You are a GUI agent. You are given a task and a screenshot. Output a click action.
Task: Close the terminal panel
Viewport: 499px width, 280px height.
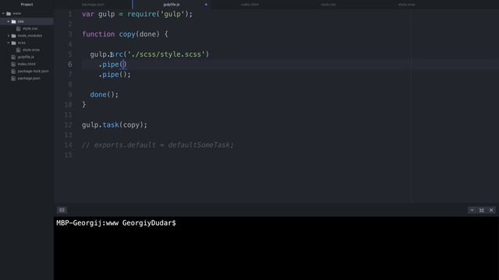click(x=491, y=210)
